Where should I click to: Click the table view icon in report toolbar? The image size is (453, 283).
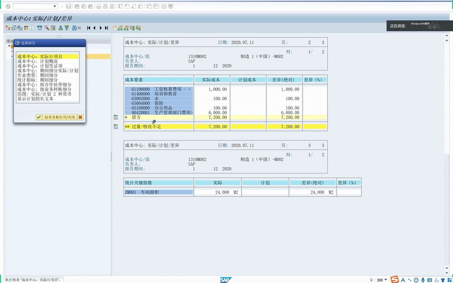pos(26,28)
